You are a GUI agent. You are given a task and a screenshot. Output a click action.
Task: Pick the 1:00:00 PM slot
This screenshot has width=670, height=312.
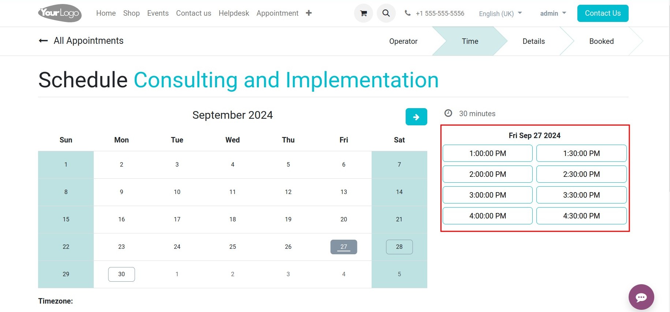pyautogui.click(x=488, y=153)
